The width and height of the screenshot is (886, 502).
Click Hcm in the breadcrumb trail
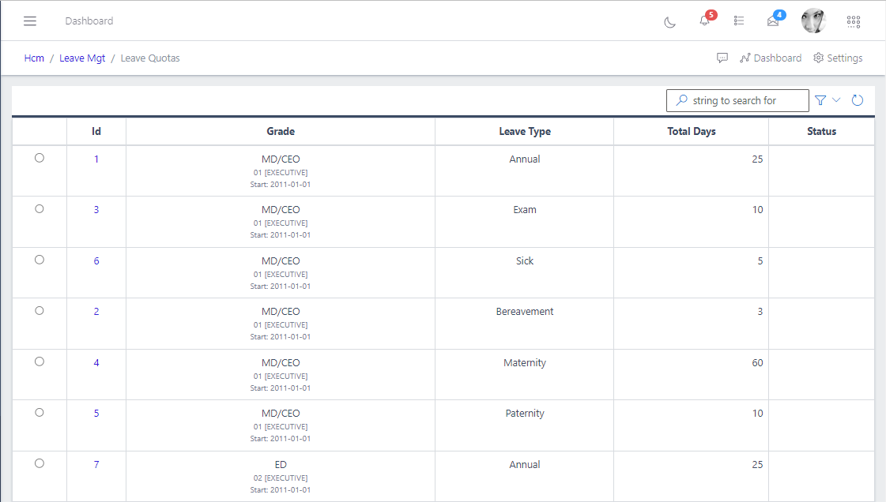(34, 58)
